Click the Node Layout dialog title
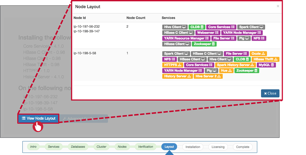The width and height of the screenshot is (306, 155). pos(88,7)
